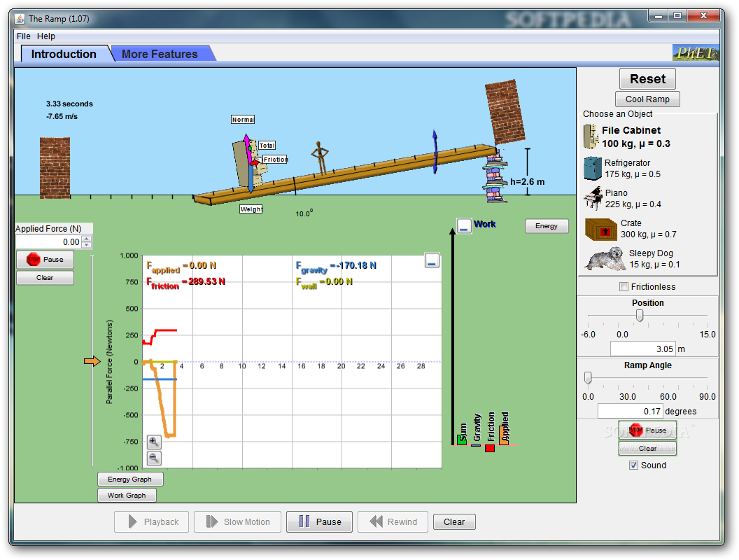739x560 pixels.
Task: Enable the Frictionless checkbox
Action: 624,286
